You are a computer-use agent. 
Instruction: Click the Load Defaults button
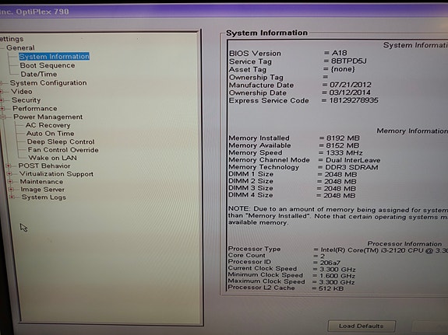(x=362, y=326)
